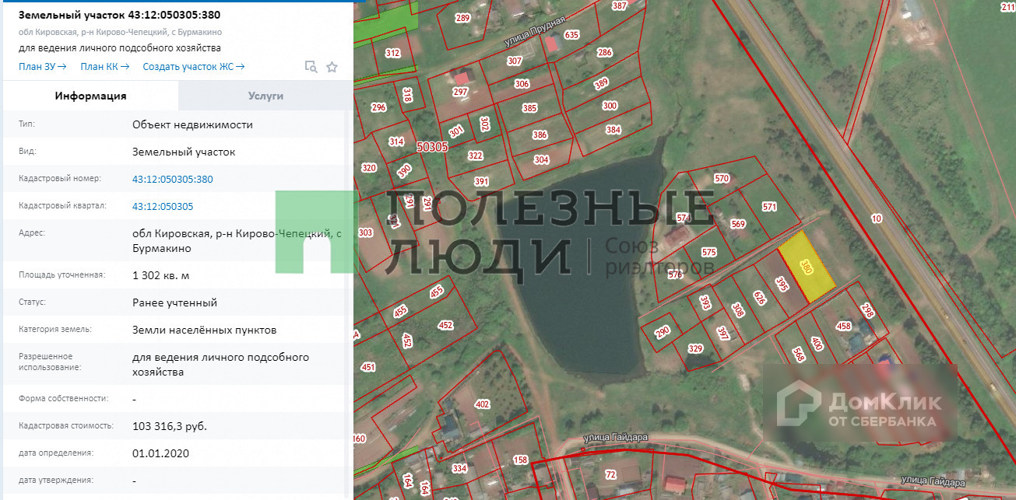The height and width of the screenshot is (500, 1016).
Task: Select parcel 385 on the map
Action: pos(529,108)
